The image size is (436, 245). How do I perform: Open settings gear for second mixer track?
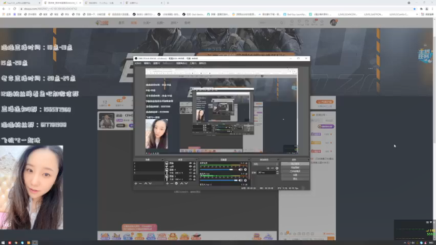pos(245,180)
